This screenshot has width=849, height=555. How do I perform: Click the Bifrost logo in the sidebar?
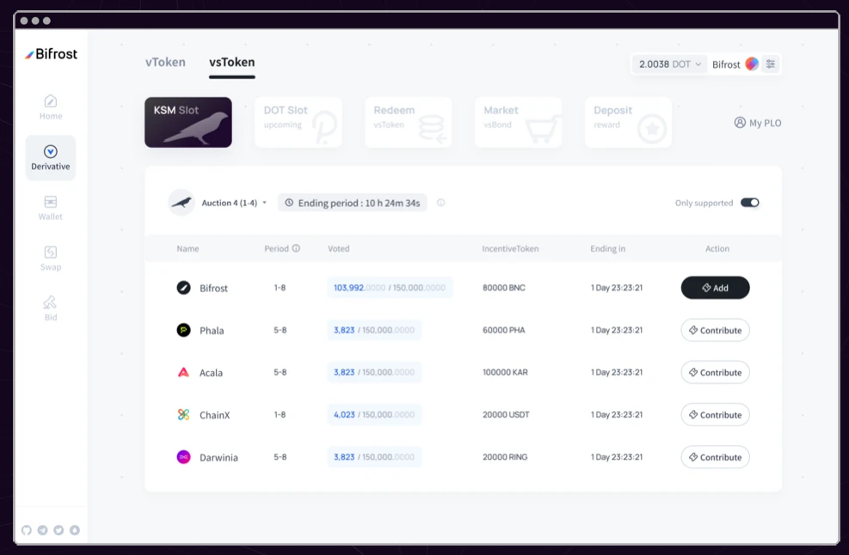tap(52, 54)
